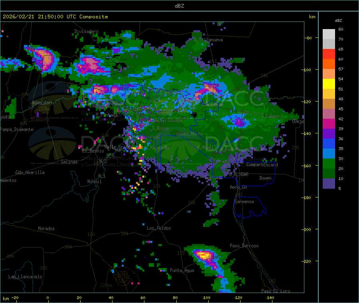Click the intense storm cell near Punta_Agua
Viewport: 359px width, 303px height.
point(203,255)
